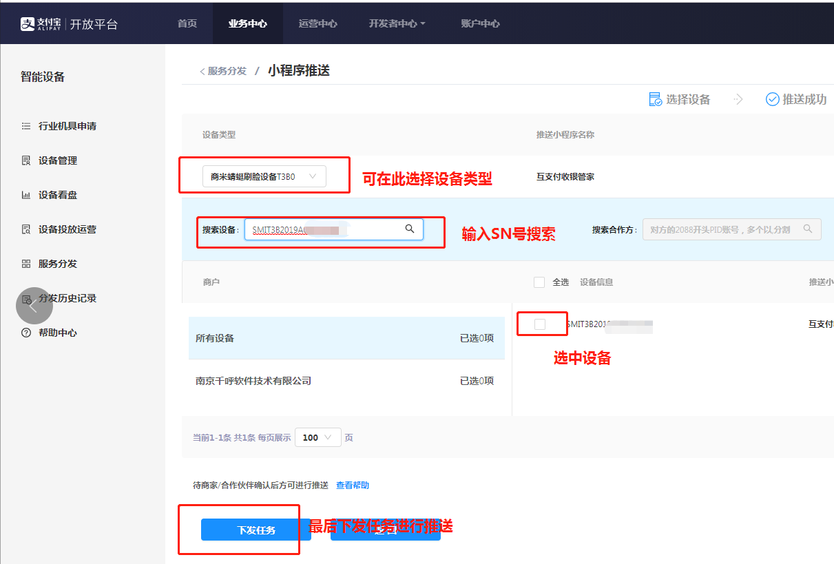Click the 选择设备 step icon
Image resolution: width=834 pixels, height=564 pixels.
(655, 99)
